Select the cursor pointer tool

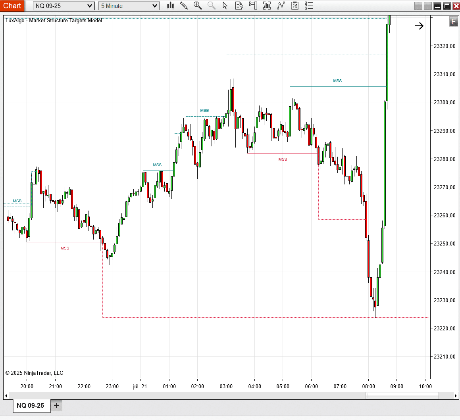pos(225,6)
